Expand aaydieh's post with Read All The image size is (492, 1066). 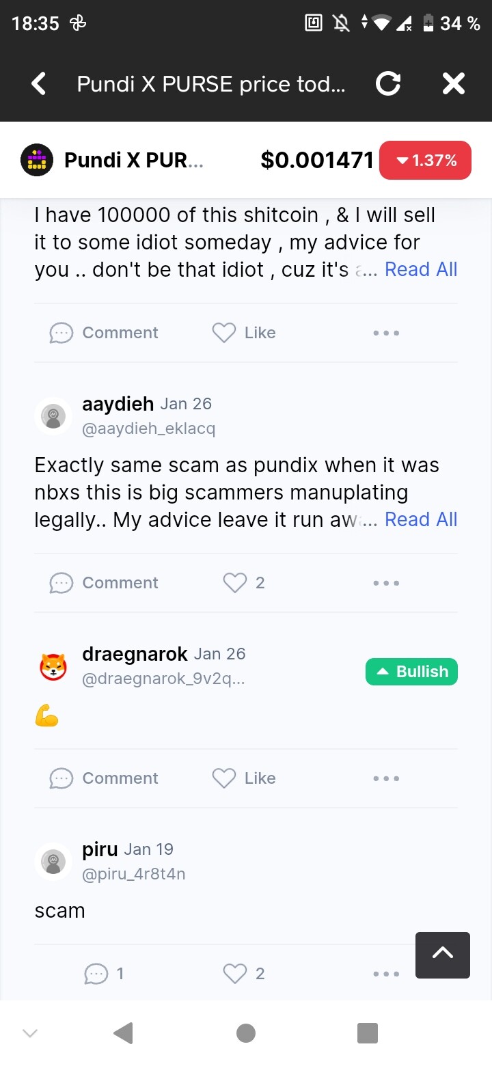click(421, 519)
